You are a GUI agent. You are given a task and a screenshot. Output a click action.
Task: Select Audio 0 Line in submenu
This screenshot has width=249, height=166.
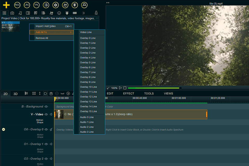pyautogui.click(x=89, y=117)
